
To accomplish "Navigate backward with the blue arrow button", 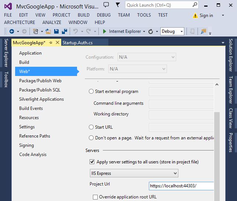I will tap(12, 31).
